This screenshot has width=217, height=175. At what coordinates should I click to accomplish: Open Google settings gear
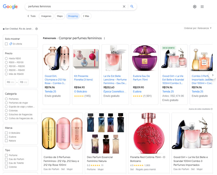pos(195,7)
